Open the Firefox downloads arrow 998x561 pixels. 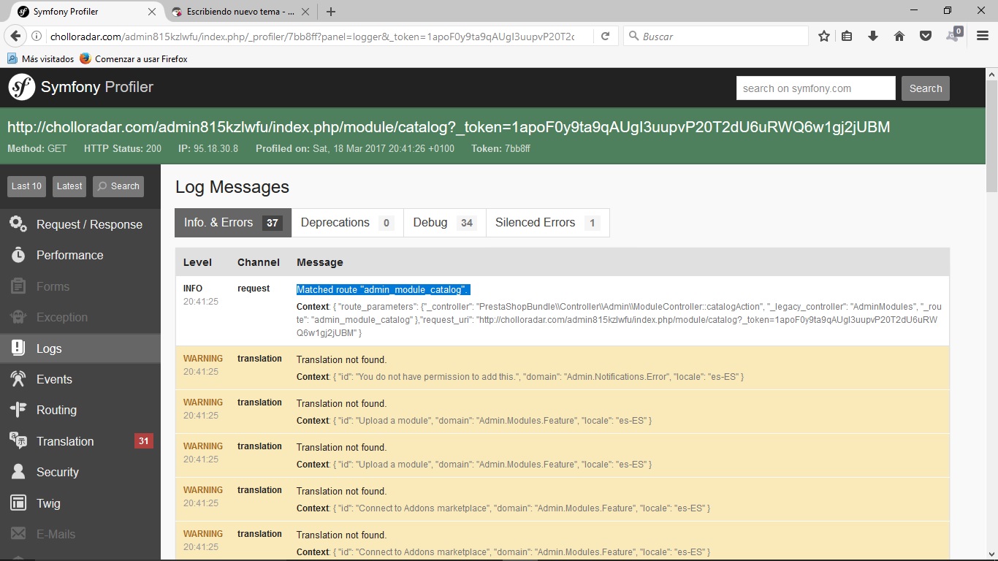point(872,36)
